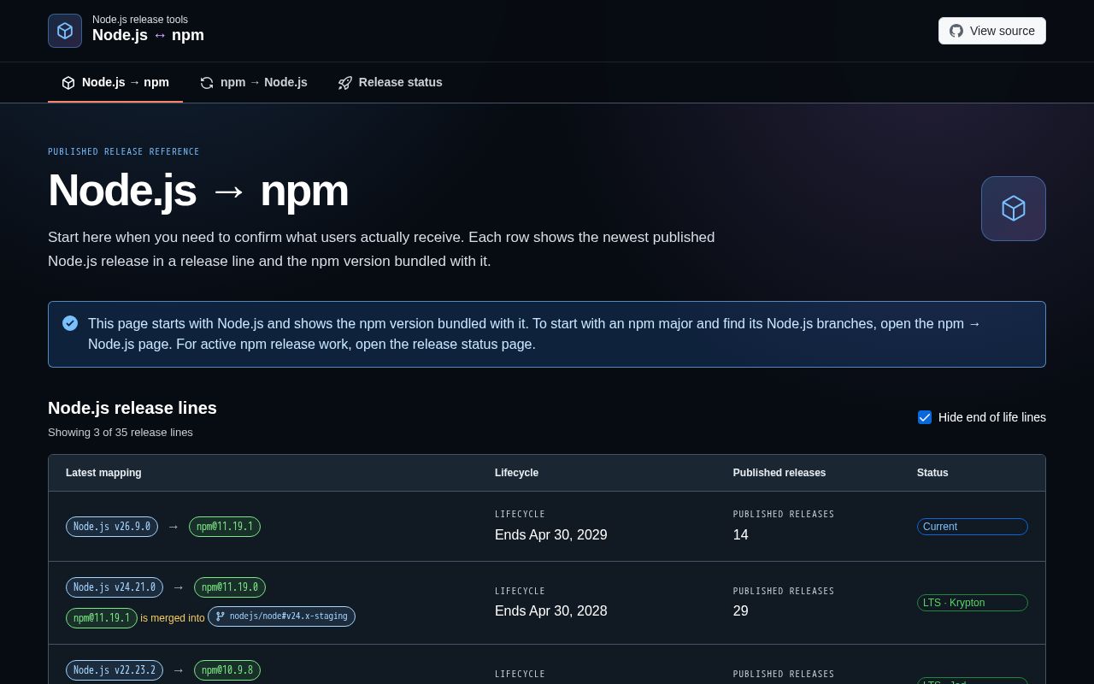
Task: Switch to the npm → Node.js tab
Action: click(x=254, y=83)
